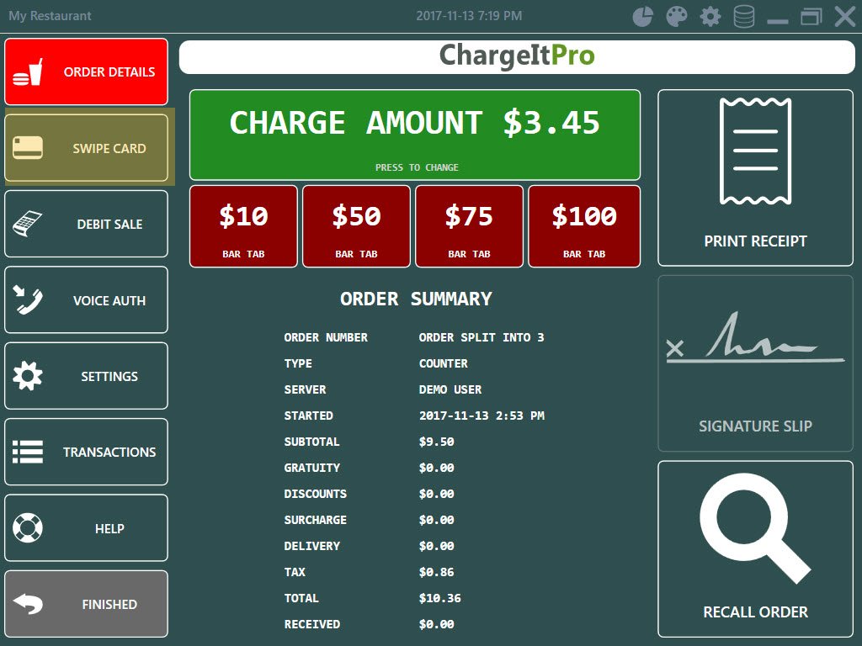Select the $50 bar tab
Screen dimensions: 862x646
click(x=356, y=226)
